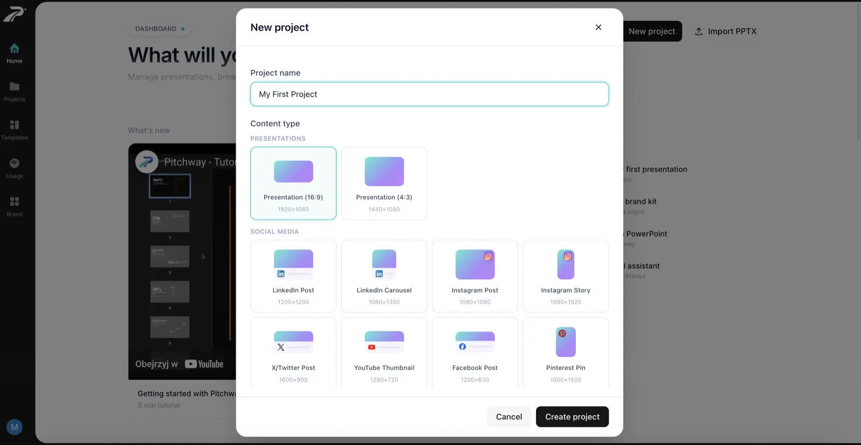Viewport: 861px width, 445px height.
Task: Click the 'Getting started with Pitchway' title
Action: point(187,394)
